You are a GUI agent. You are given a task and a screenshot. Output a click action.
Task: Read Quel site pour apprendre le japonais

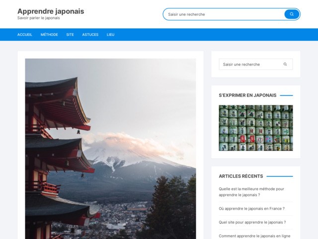[252, 222]
